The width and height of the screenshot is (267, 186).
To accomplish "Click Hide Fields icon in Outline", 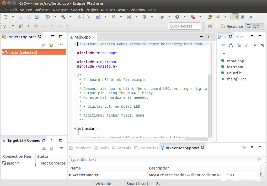I will click(x=239, y=45).
